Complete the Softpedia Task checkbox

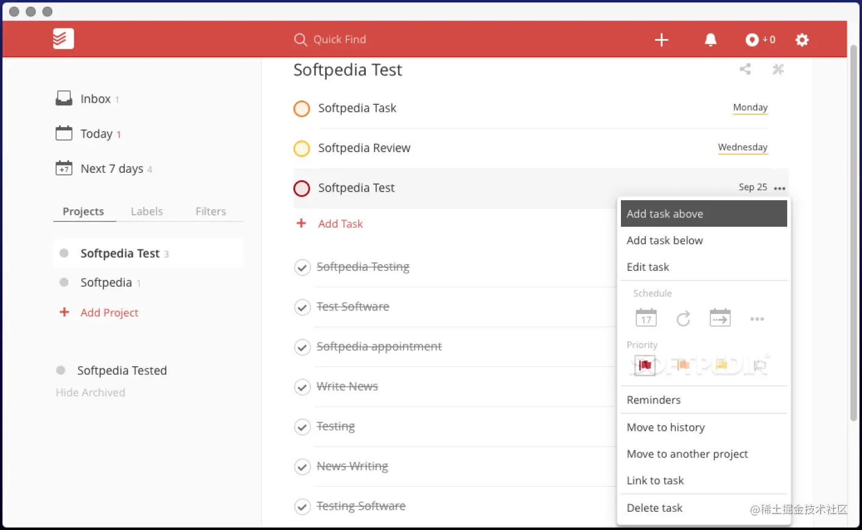tap(302, 109)
